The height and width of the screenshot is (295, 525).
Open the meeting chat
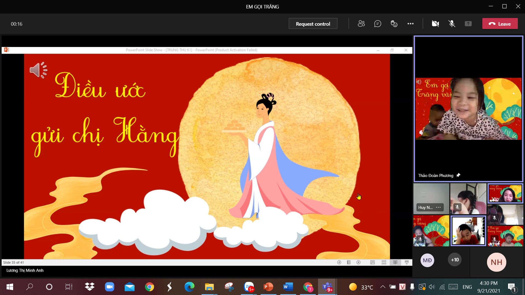click(x=378, y=24)
